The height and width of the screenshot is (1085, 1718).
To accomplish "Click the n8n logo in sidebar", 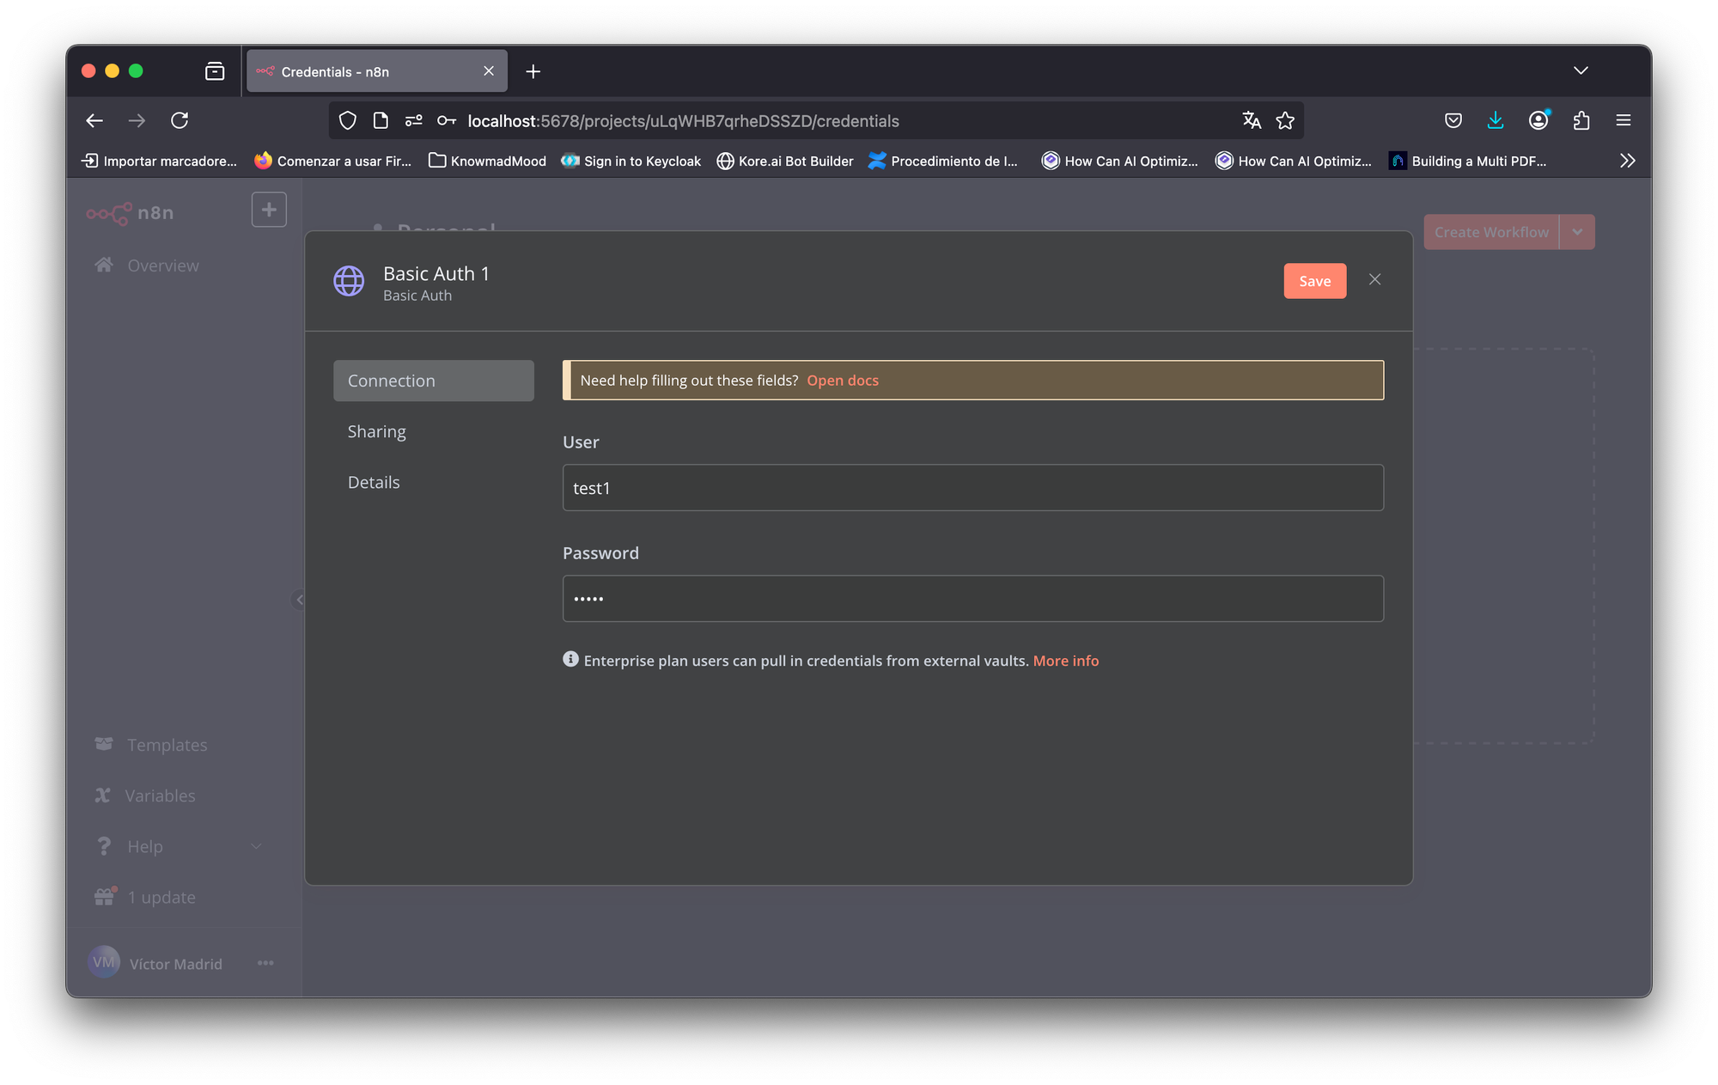I will tap(130, 212).
